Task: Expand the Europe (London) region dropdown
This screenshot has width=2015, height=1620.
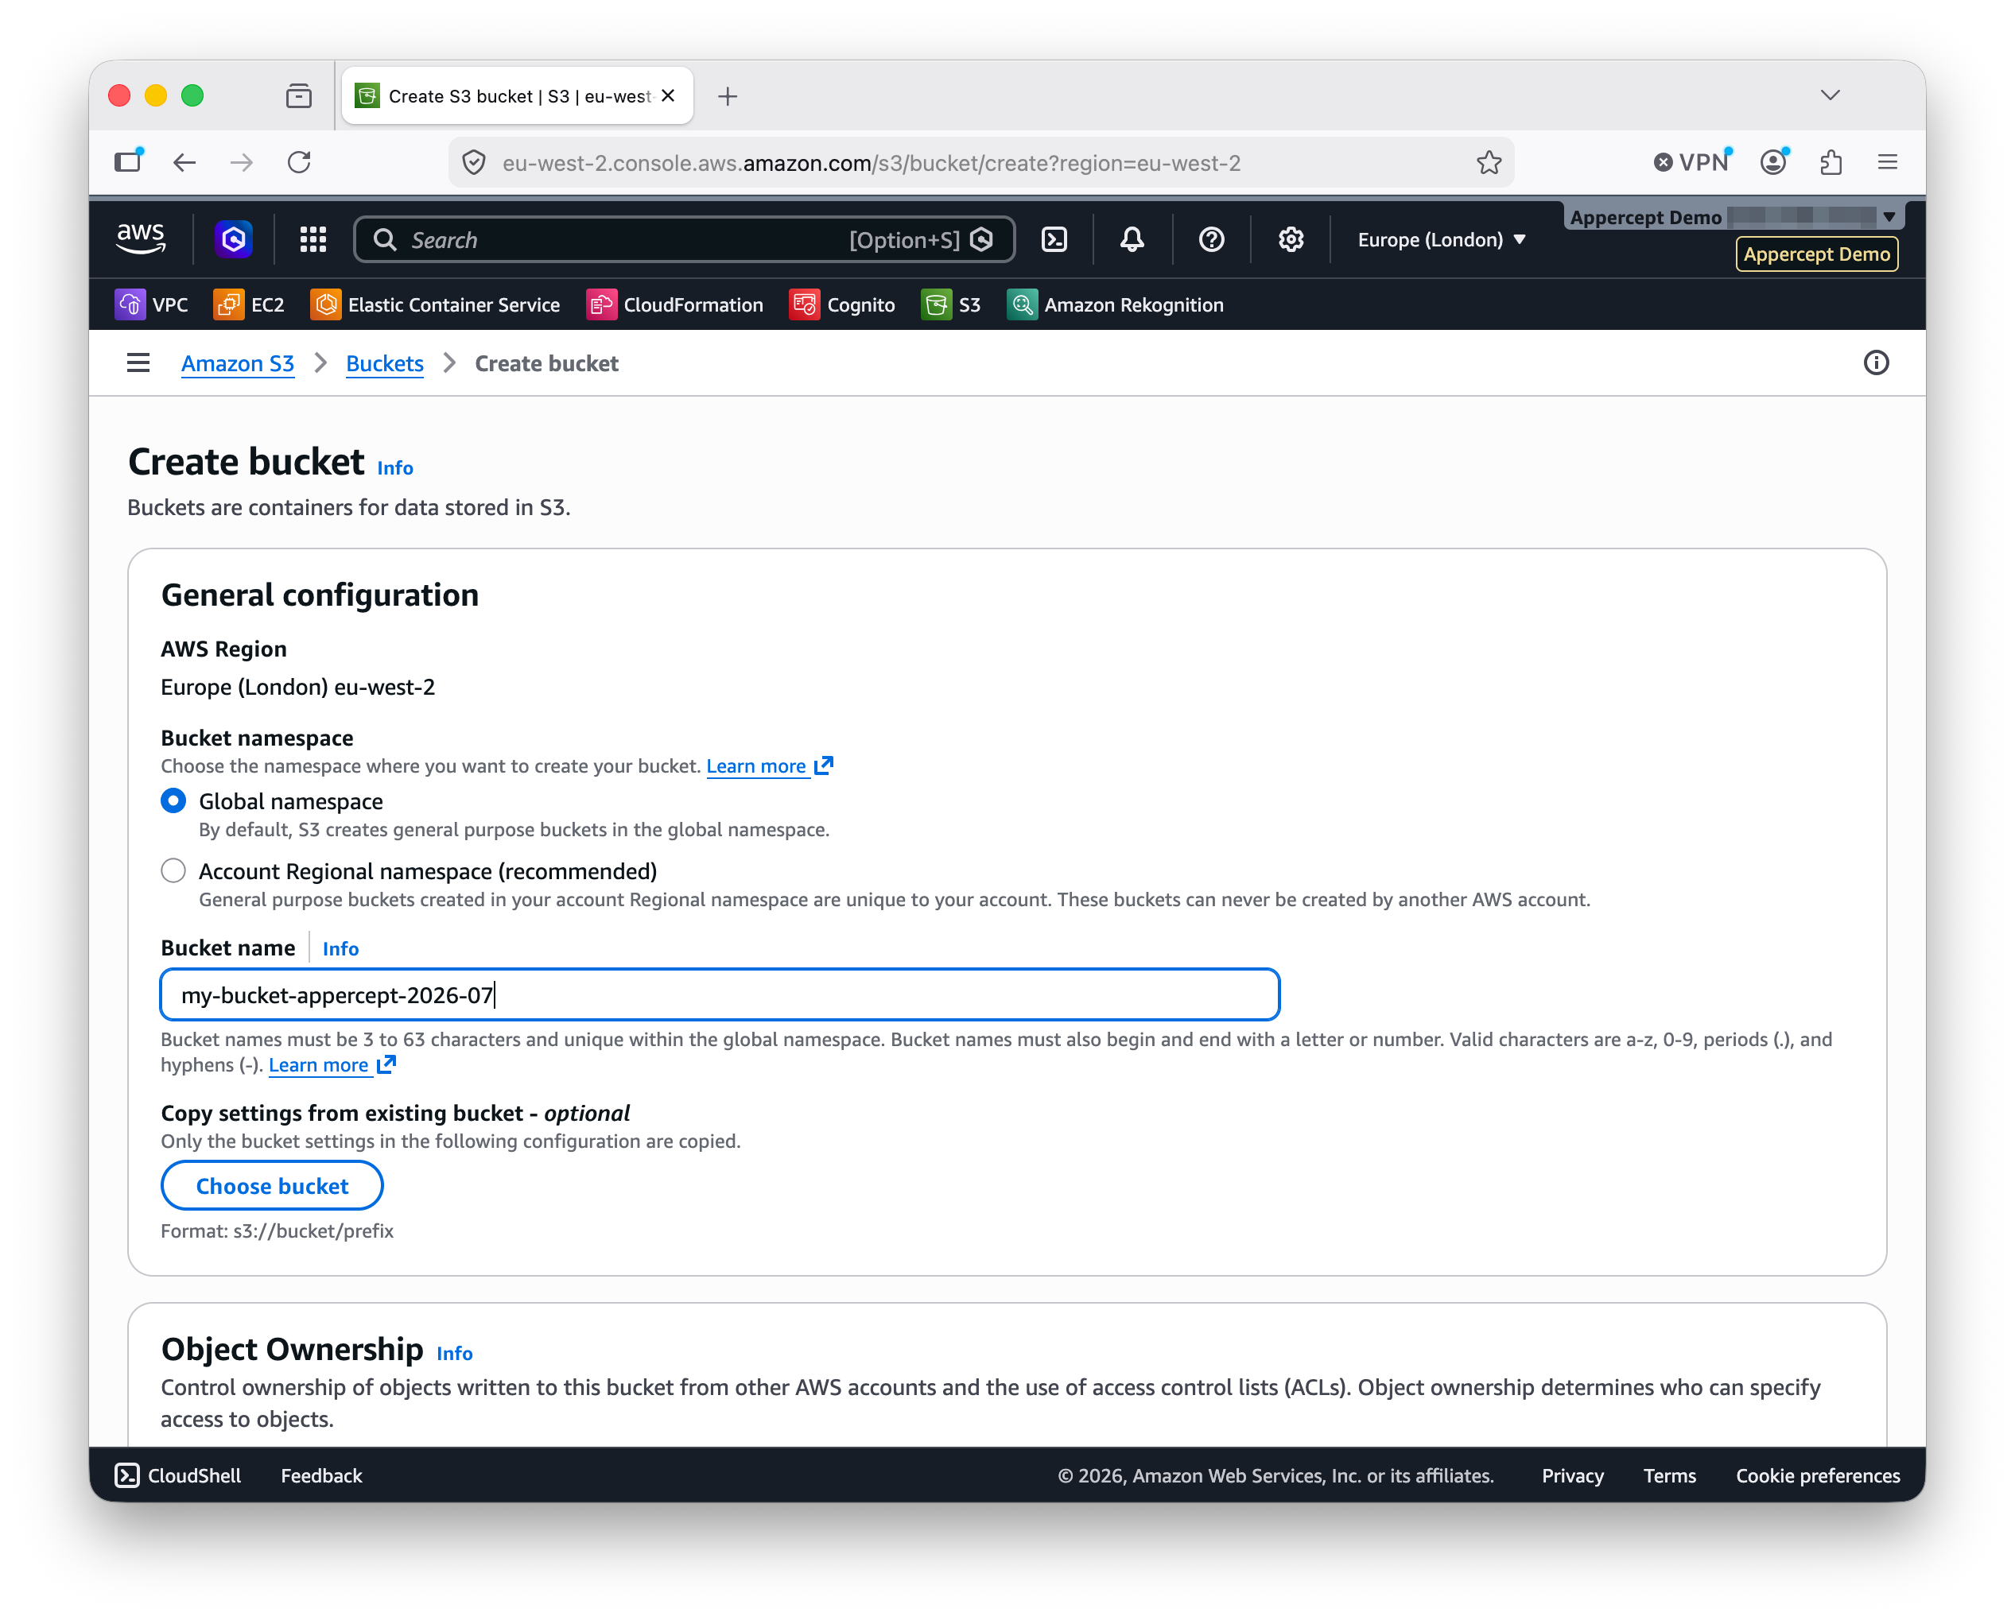Action: pyautogui.click(x=1441, y=240)
